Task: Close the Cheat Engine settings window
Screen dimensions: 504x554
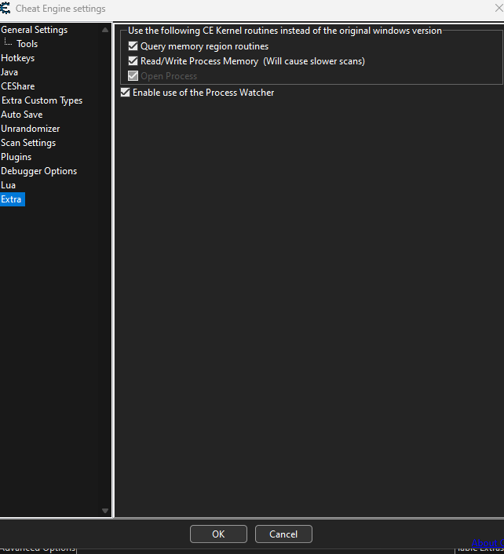Action: pos(499,8)
